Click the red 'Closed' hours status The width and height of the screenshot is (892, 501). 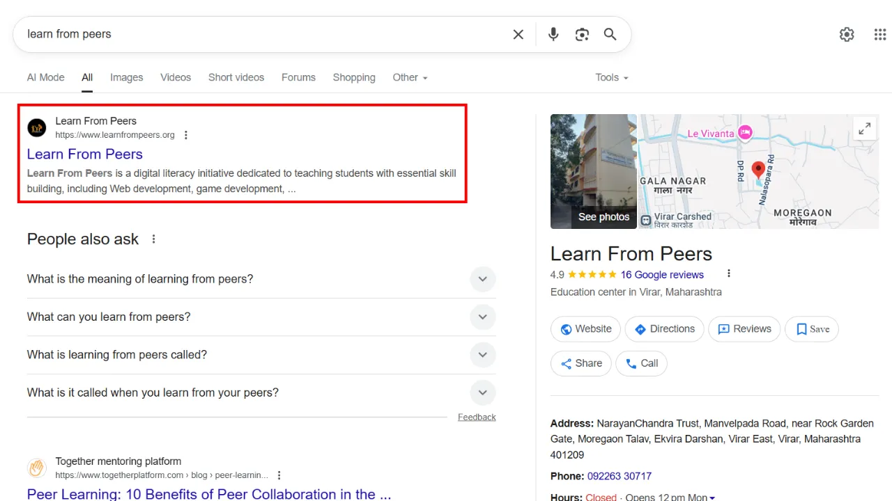point(601,498)
